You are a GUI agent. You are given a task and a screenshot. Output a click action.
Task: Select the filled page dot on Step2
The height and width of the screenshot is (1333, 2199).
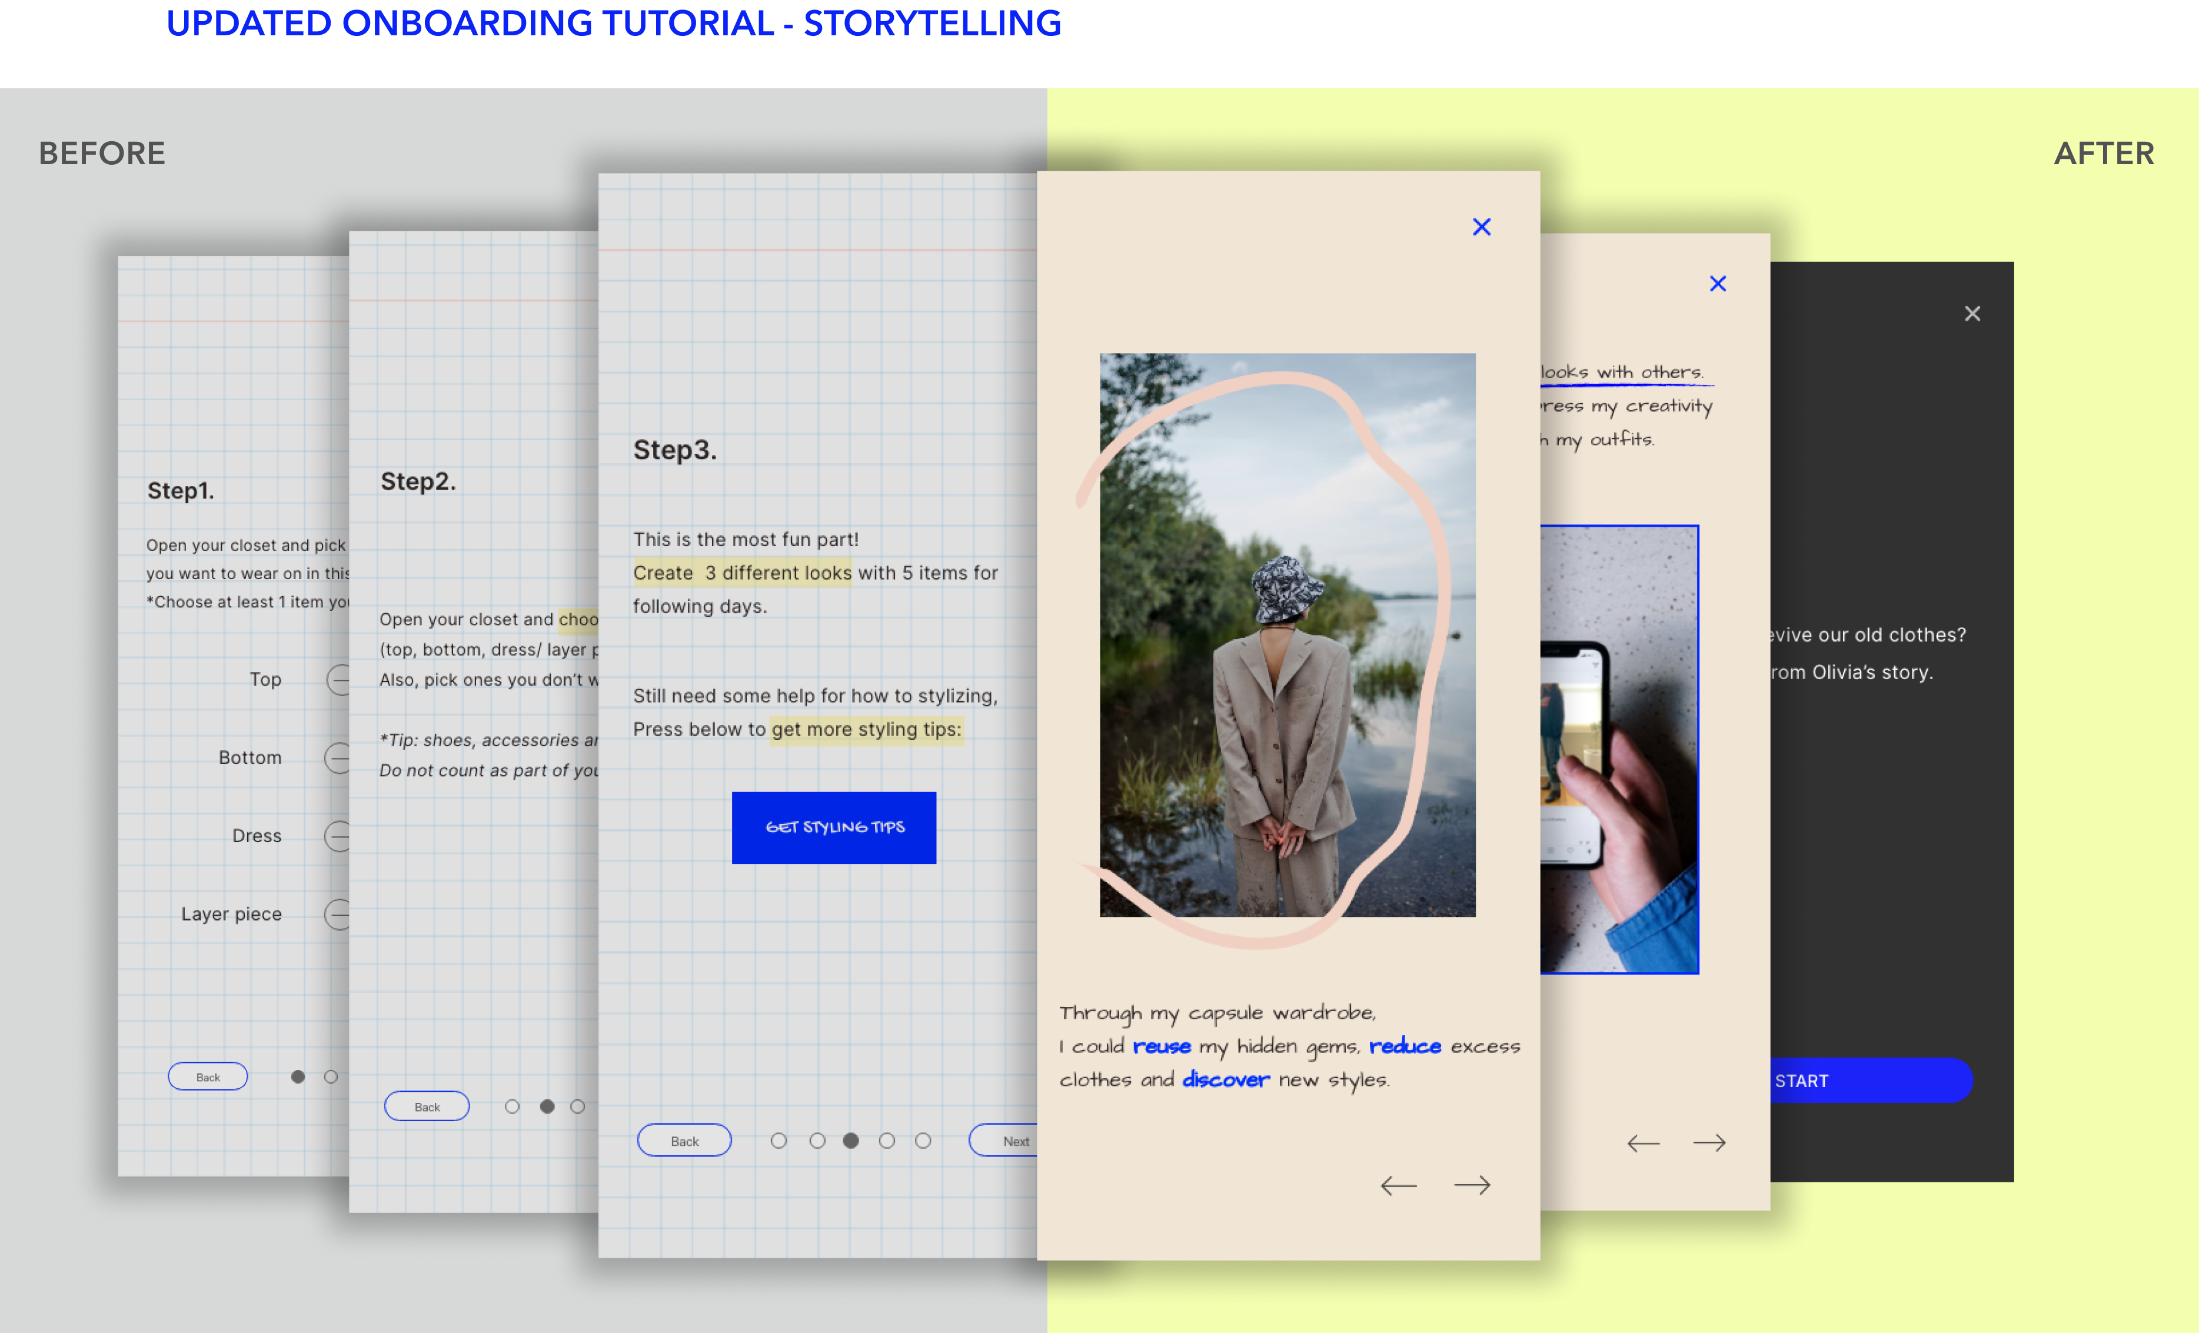547,1107
